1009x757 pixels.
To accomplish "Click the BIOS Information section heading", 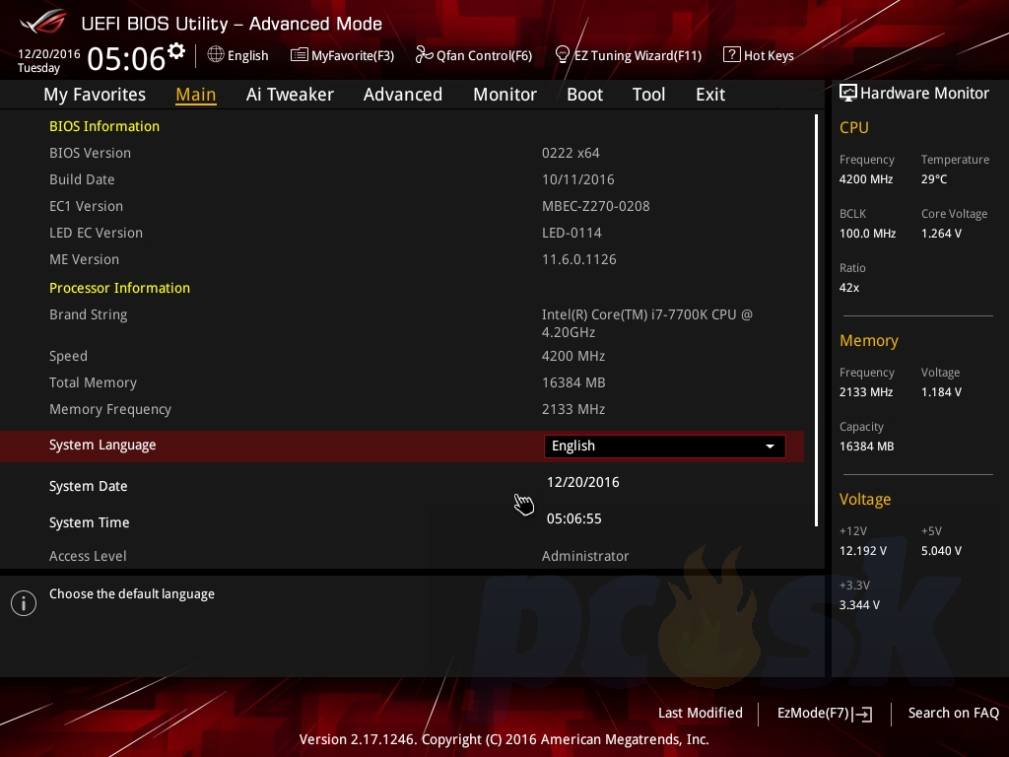I will tap(104, 126).
